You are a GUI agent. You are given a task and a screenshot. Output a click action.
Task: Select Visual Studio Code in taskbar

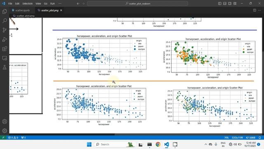[x=167, y=144]
